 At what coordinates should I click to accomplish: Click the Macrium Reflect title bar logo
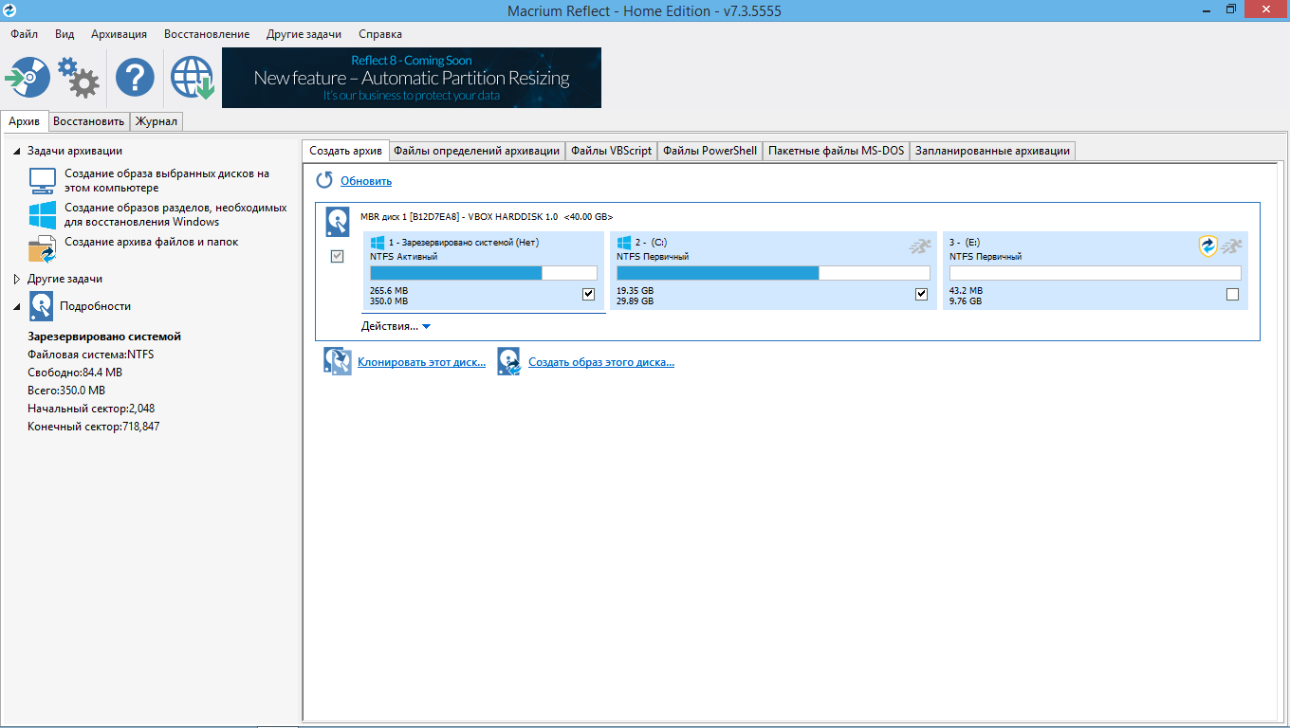[10, 9]
